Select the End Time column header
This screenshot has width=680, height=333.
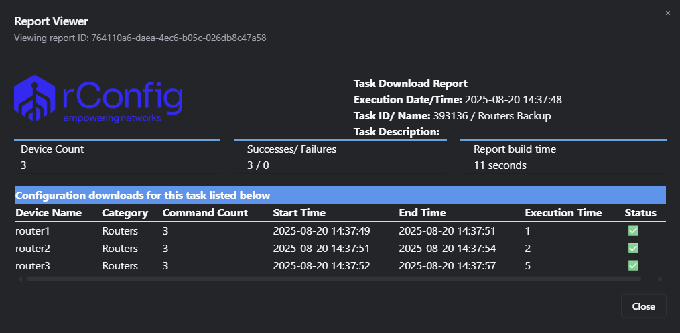pyautogui.click(x=422, y=213)
